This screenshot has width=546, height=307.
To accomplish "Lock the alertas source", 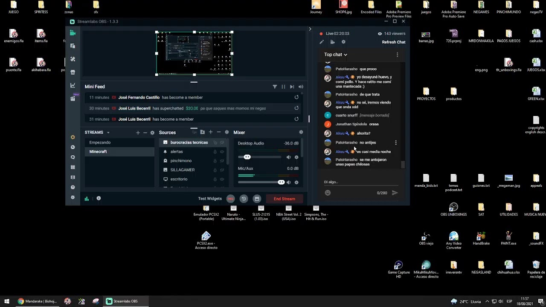I will [x=215, y=151].
